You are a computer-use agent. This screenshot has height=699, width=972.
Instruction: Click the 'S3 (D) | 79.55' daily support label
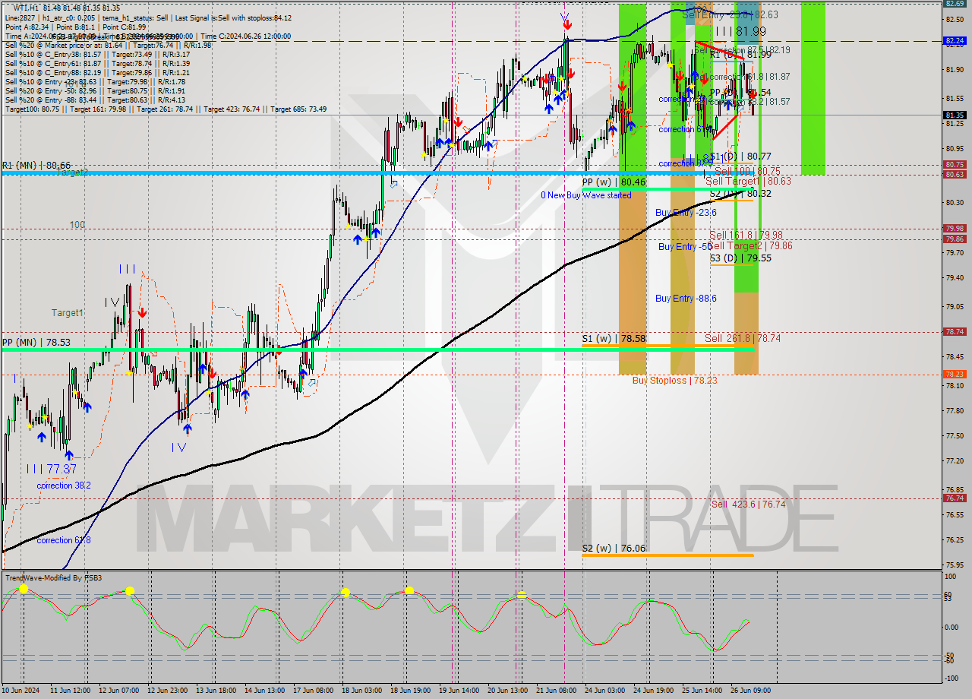pyautogui.click(x=740, y=258)
